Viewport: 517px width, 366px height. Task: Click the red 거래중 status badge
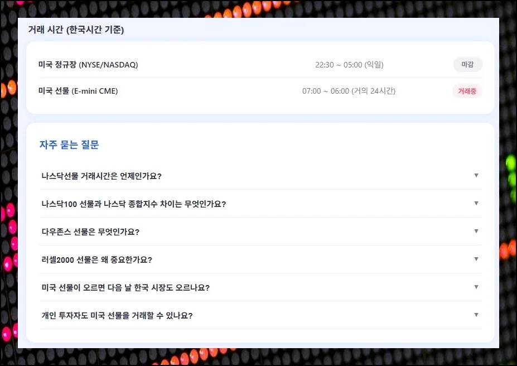467,91
